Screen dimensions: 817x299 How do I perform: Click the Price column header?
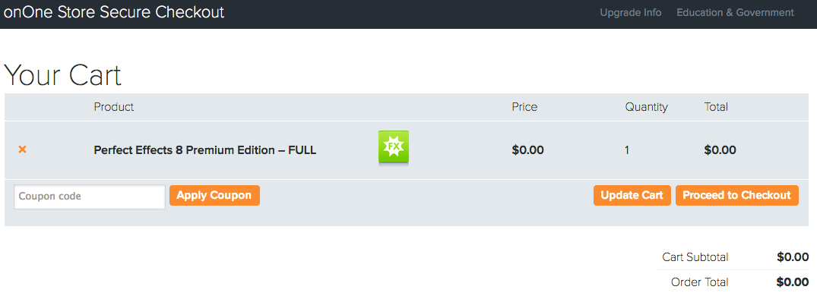(524, 107)
